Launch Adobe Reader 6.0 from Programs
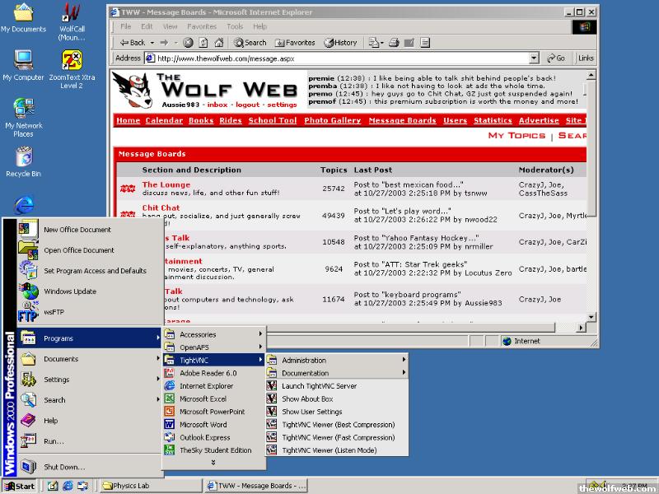 click(208, 373)
